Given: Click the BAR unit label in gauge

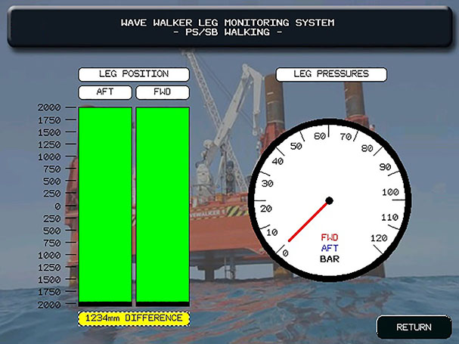Looking at the screenshot, I should click(330, 259).
